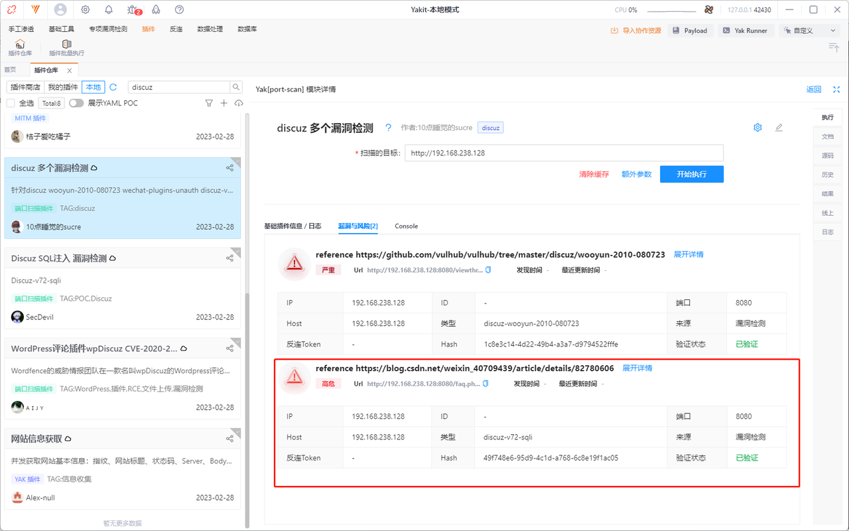Select the 我的插件 source option
The image size is (849, 531).
pos(63,87)
